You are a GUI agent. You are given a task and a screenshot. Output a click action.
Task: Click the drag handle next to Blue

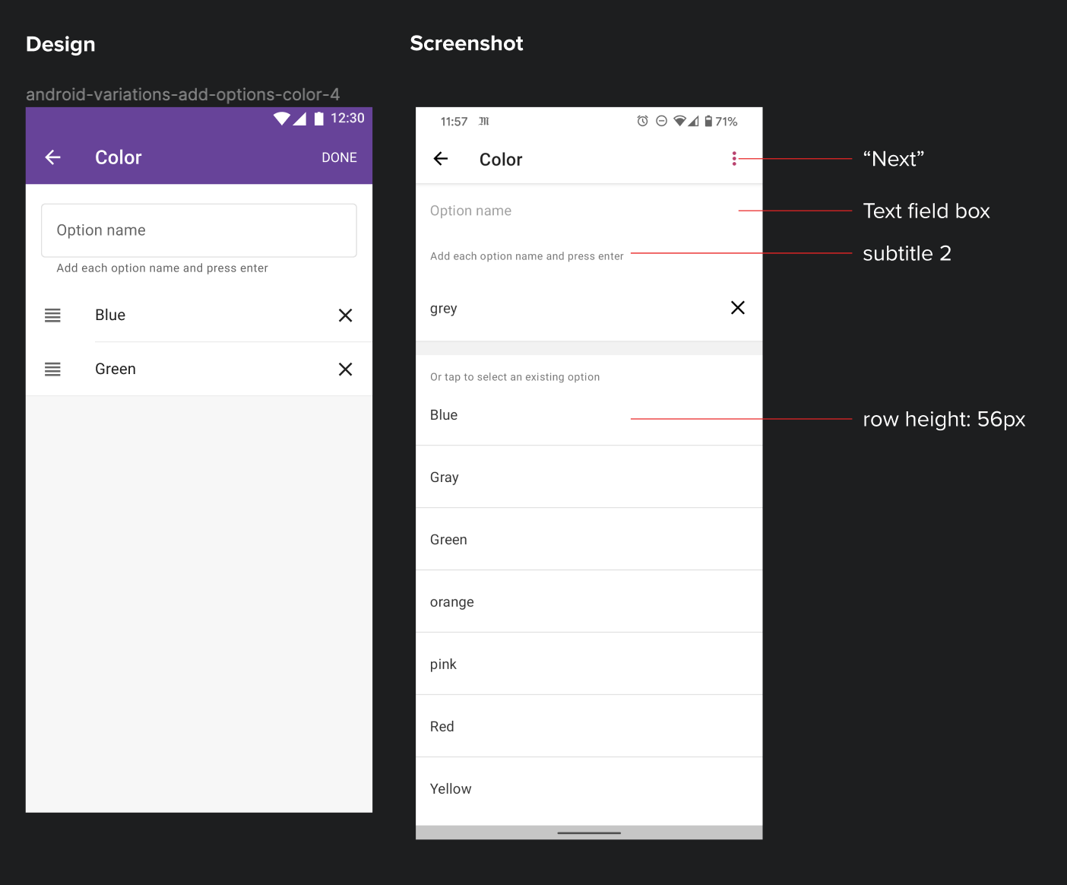[x=52, y=315]
